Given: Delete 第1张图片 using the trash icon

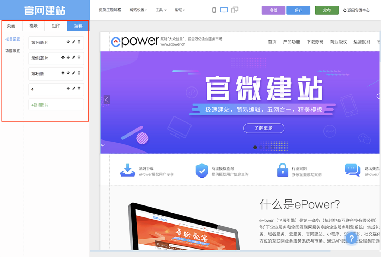Looking at the screenshot, I should (79, 42).
